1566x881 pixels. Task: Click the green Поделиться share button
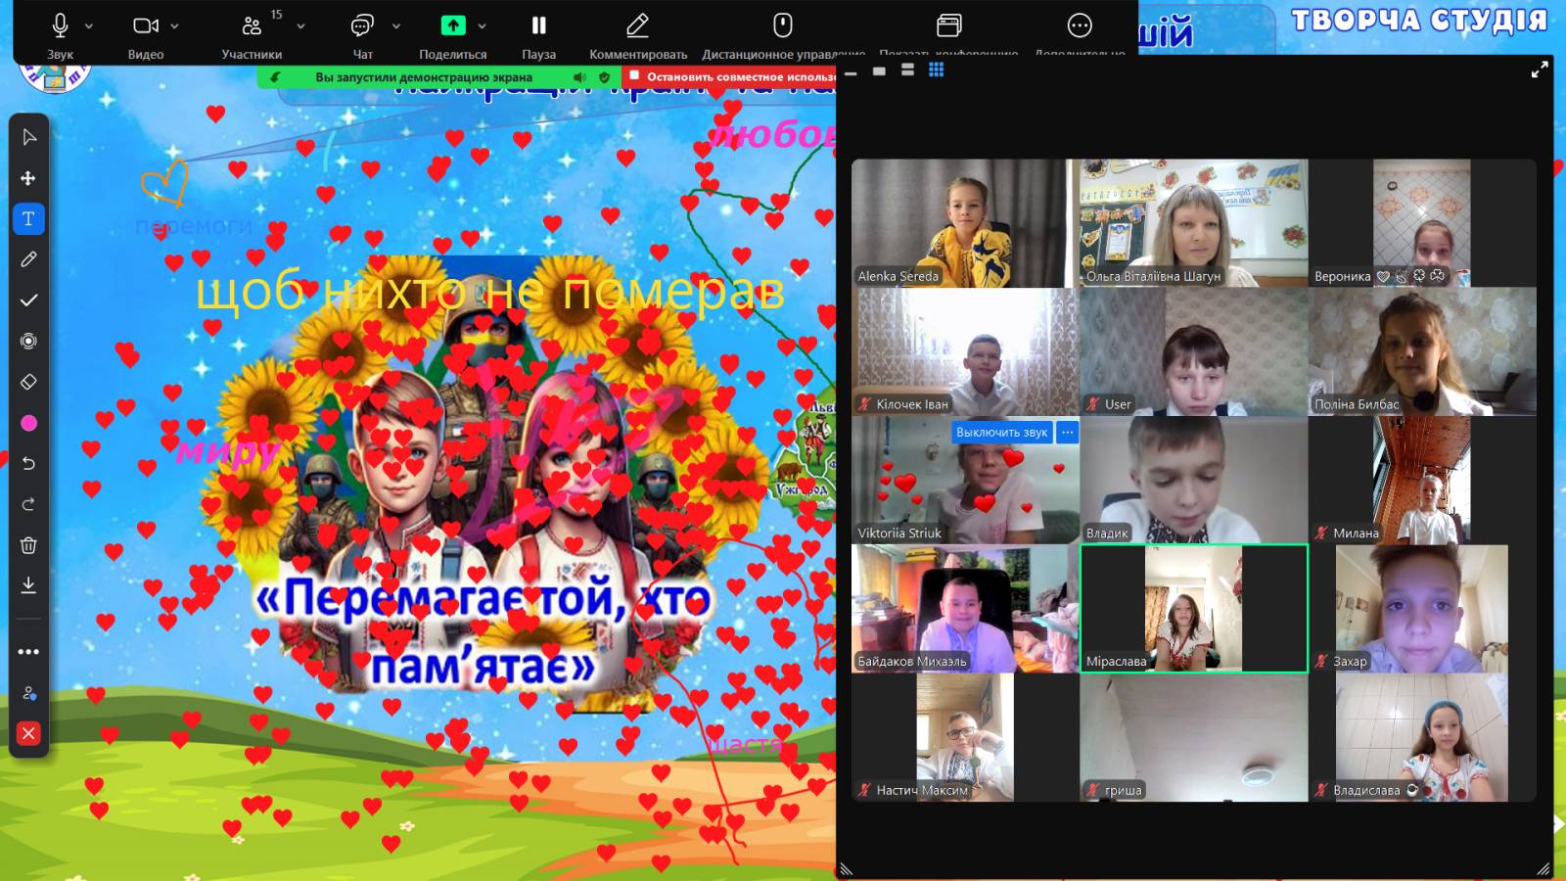tap(453, 34)
